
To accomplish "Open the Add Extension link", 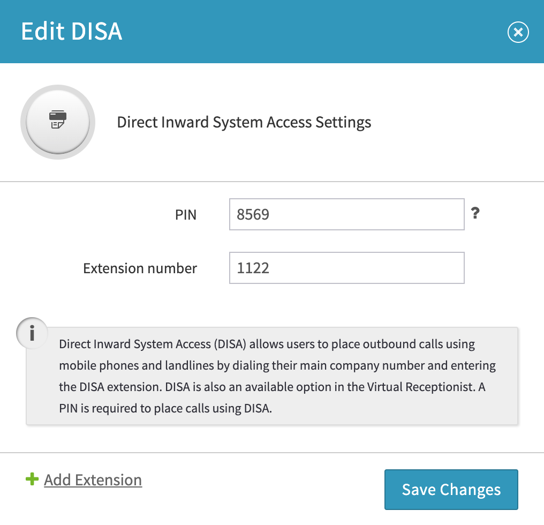I will coord(93,480).
